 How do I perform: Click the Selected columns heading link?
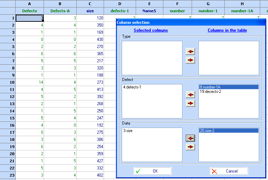click(151, 30)
